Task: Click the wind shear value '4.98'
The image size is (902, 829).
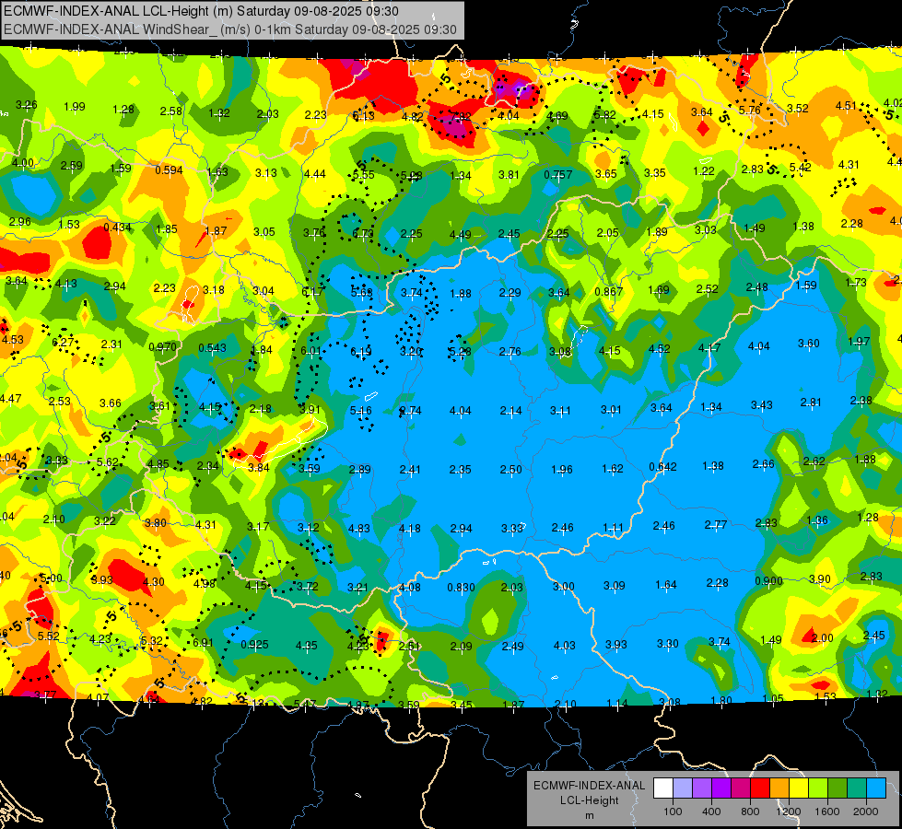Action: click(x=205, y=583)
